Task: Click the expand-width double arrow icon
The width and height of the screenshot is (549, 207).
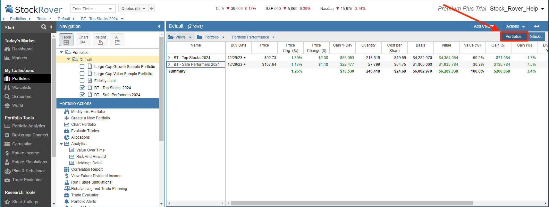Action: point(537,26)
